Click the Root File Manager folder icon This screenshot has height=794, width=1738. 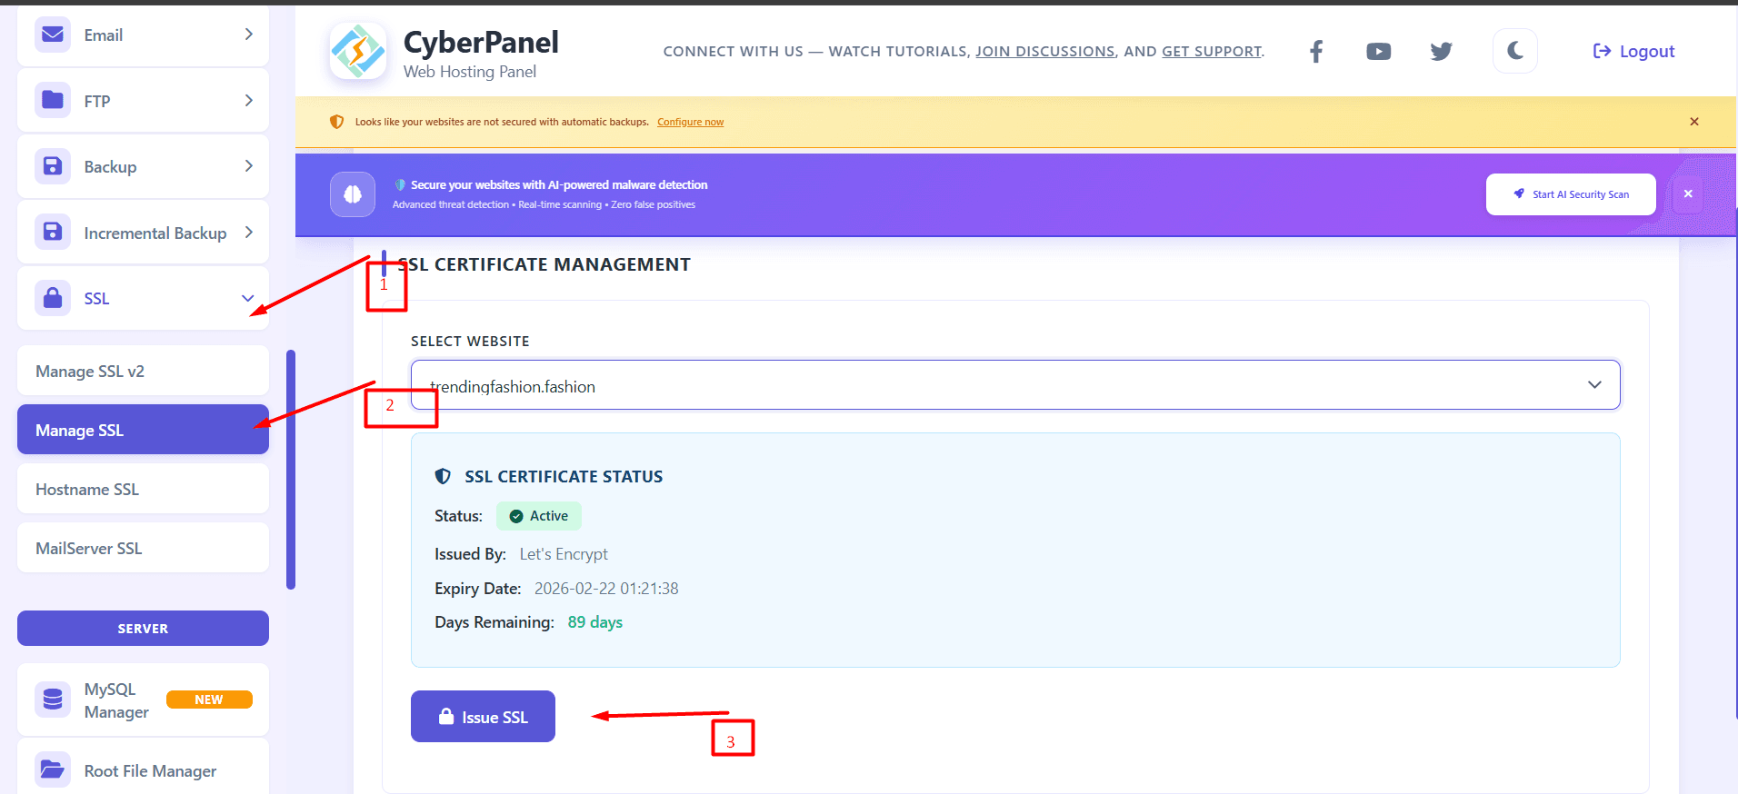click(53, 769)
